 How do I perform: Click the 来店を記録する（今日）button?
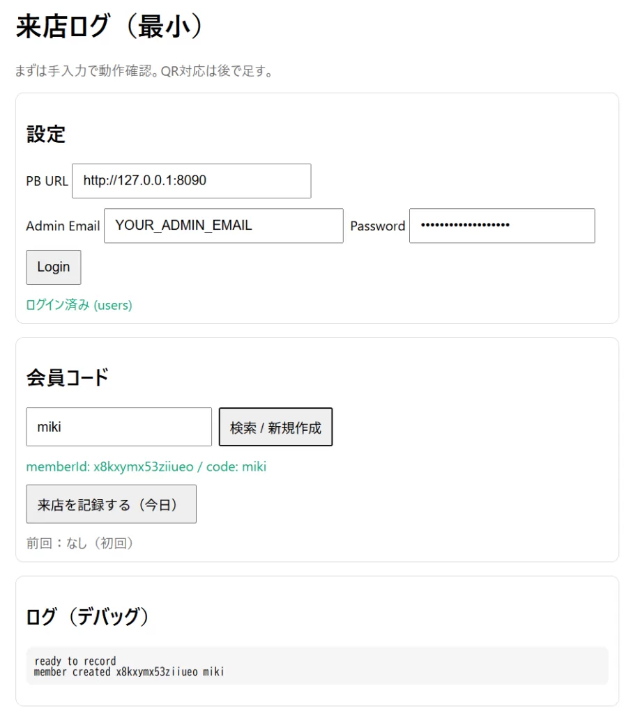point(110,503)
